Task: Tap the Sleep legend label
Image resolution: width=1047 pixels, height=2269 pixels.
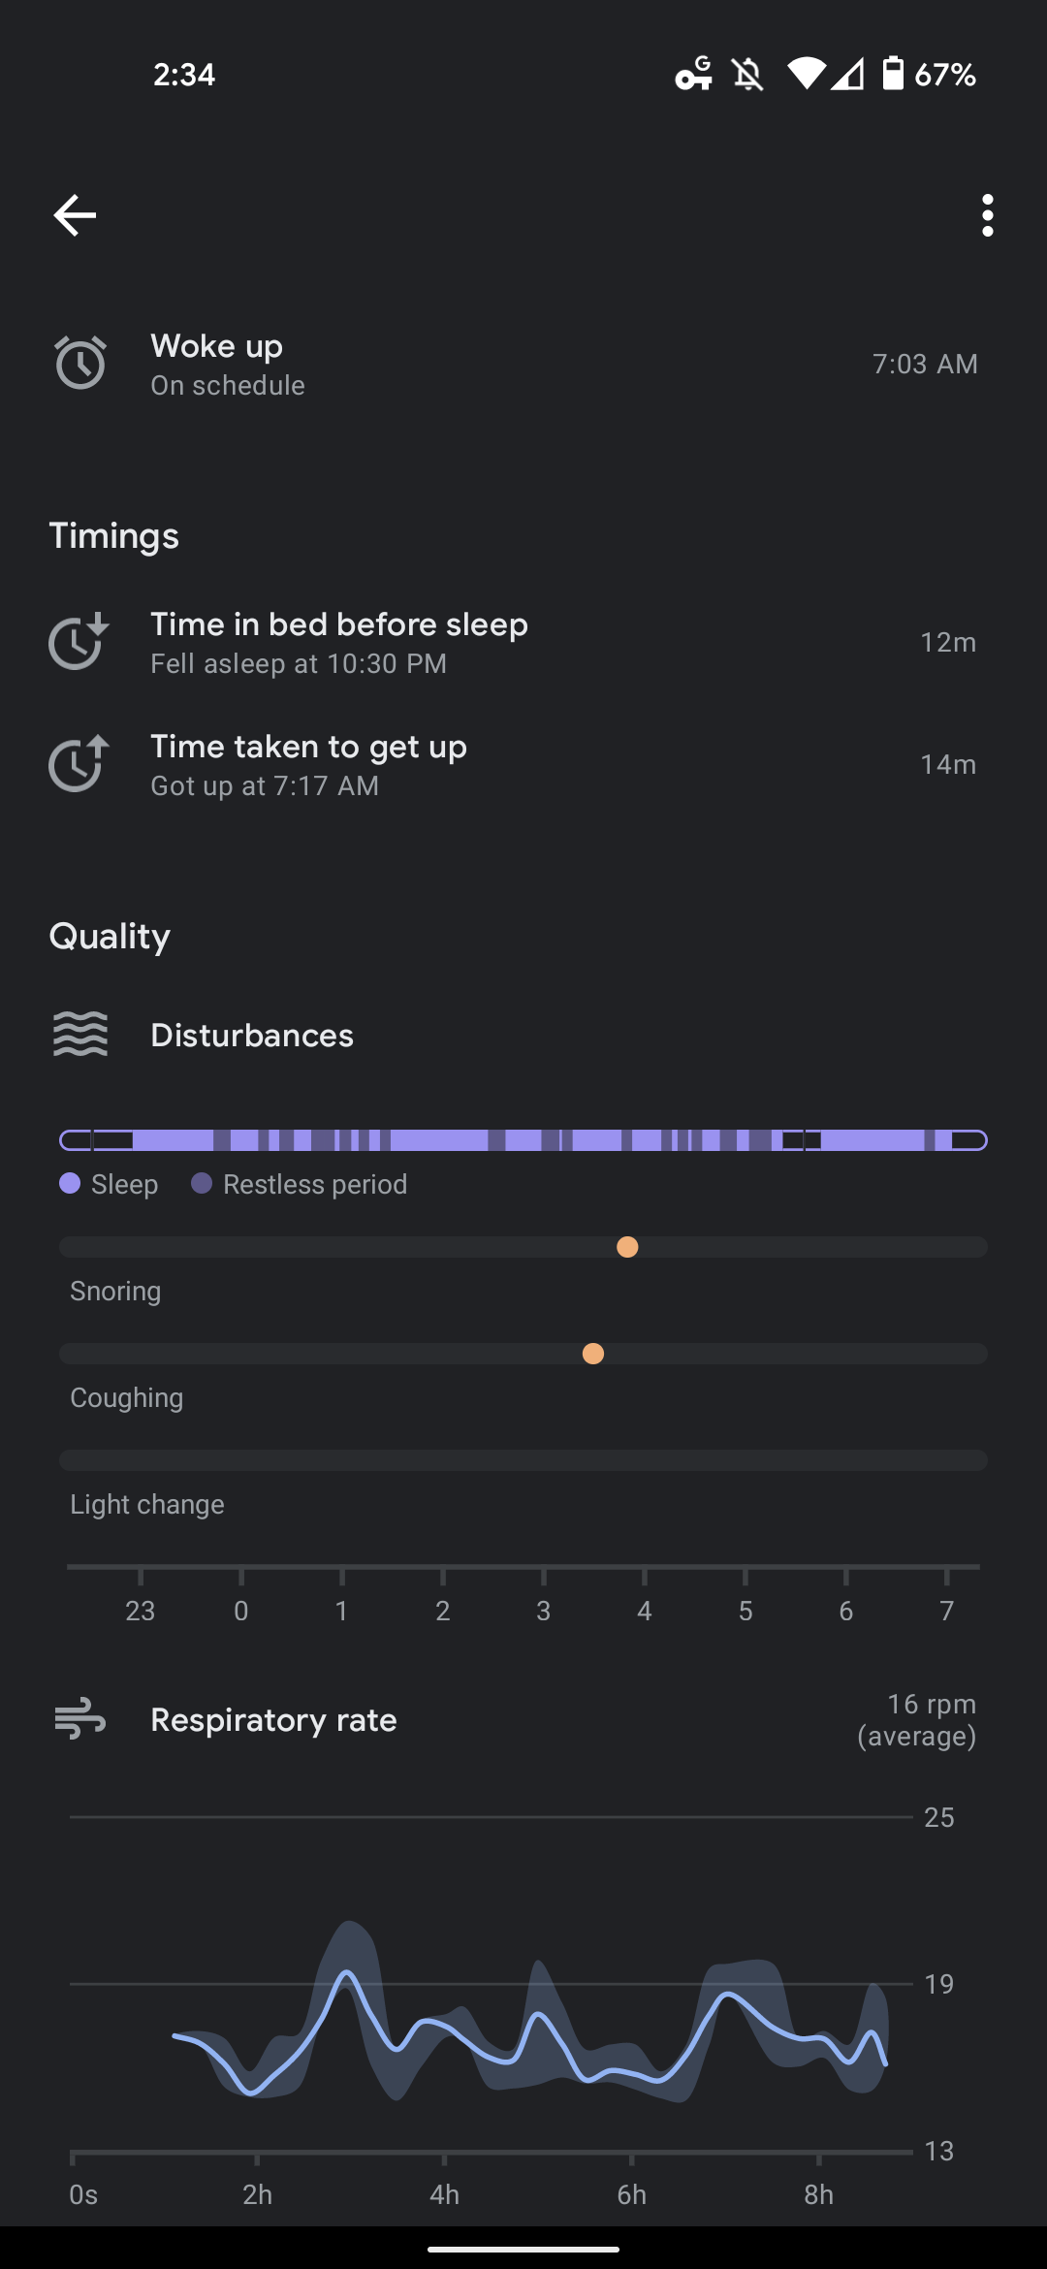Action: pyautogui.click(x=124, y=1184)
